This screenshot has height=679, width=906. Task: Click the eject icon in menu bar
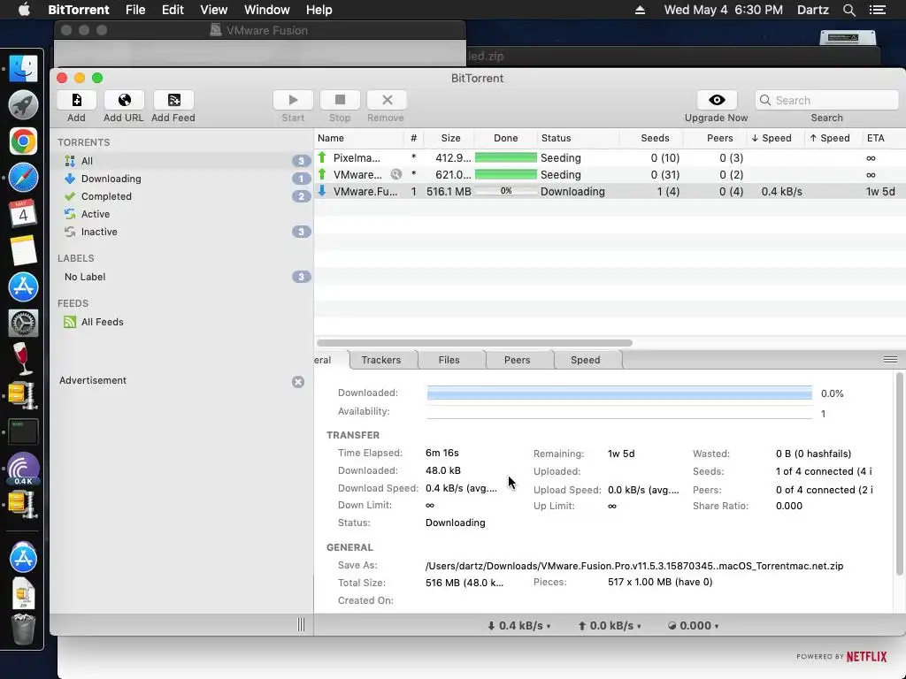[640, 10]
